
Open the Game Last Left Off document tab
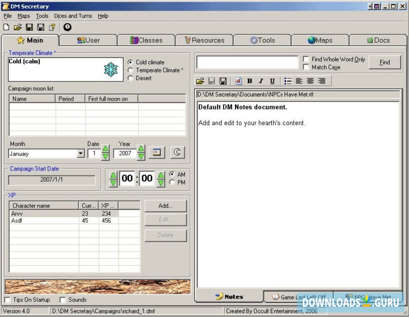tap(299, 297)
